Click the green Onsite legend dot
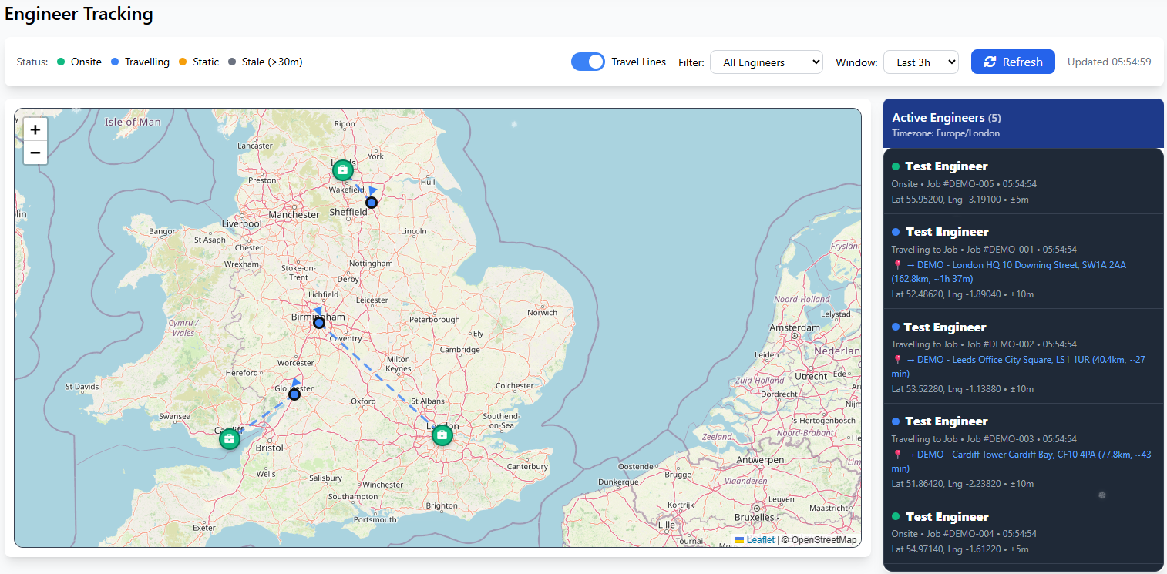Image resolution: width=1167 pixels, height=574 pixels. point(61,62)
